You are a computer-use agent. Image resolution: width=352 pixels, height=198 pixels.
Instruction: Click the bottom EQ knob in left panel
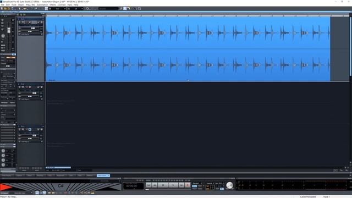[x=3, y=165]
